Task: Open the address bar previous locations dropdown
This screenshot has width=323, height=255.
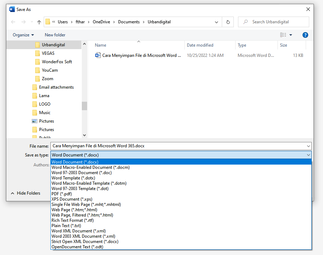Action: [x=217, y=22]
